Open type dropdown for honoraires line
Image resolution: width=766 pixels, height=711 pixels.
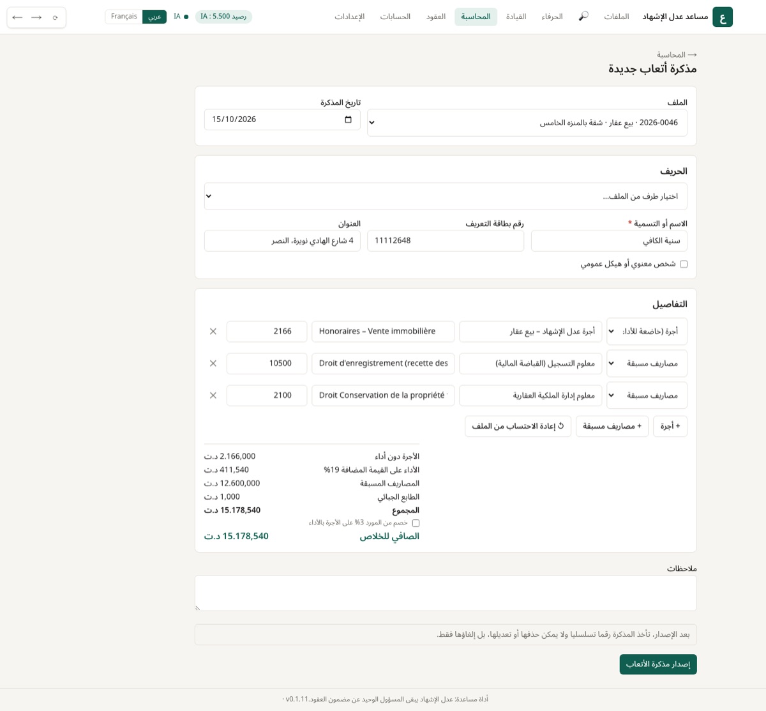[647, 332]
